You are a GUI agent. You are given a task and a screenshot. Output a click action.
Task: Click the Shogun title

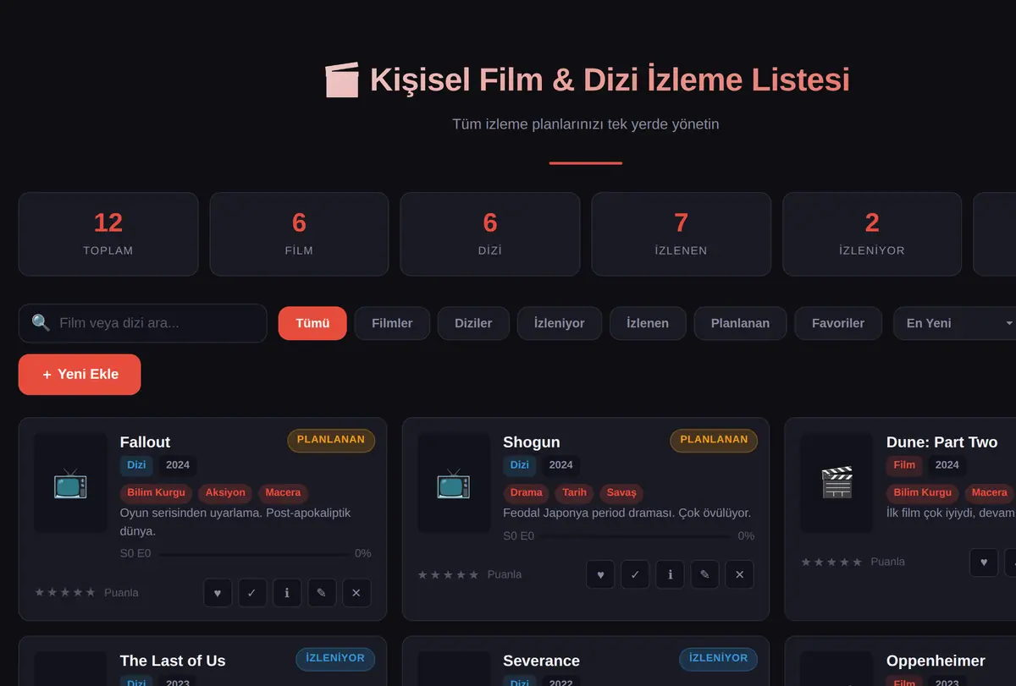click(x=532, y=442)
